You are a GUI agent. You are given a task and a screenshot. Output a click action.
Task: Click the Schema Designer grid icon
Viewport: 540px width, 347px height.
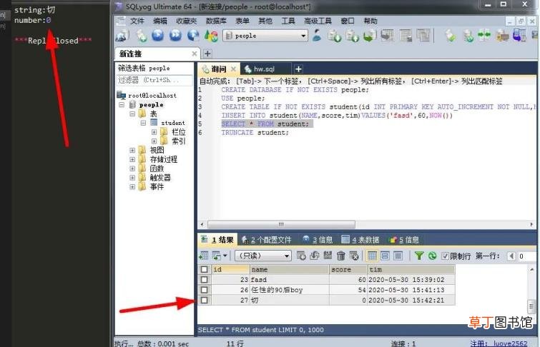tap(388, 36)
